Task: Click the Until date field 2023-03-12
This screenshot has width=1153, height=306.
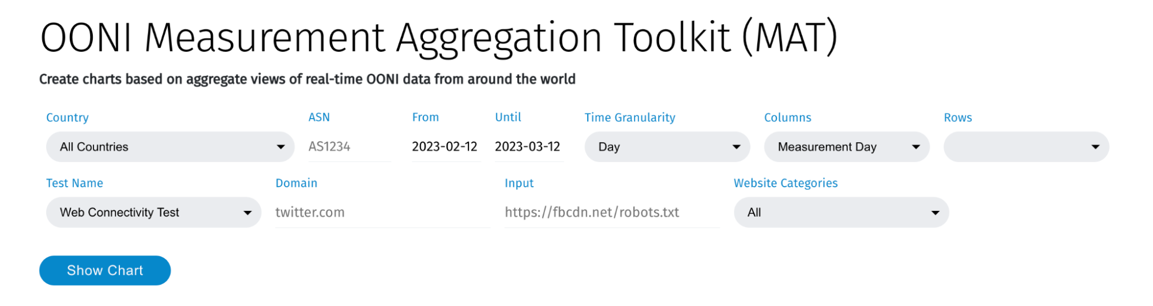Action: pos(528,147)
